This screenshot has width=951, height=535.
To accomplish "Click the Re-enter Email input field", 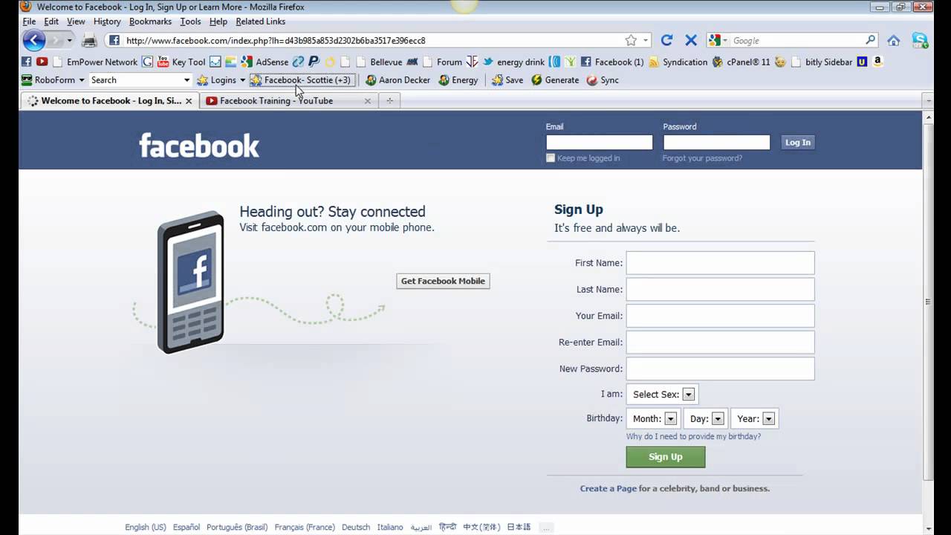I will pyautogui.click(x=720, y=342).
